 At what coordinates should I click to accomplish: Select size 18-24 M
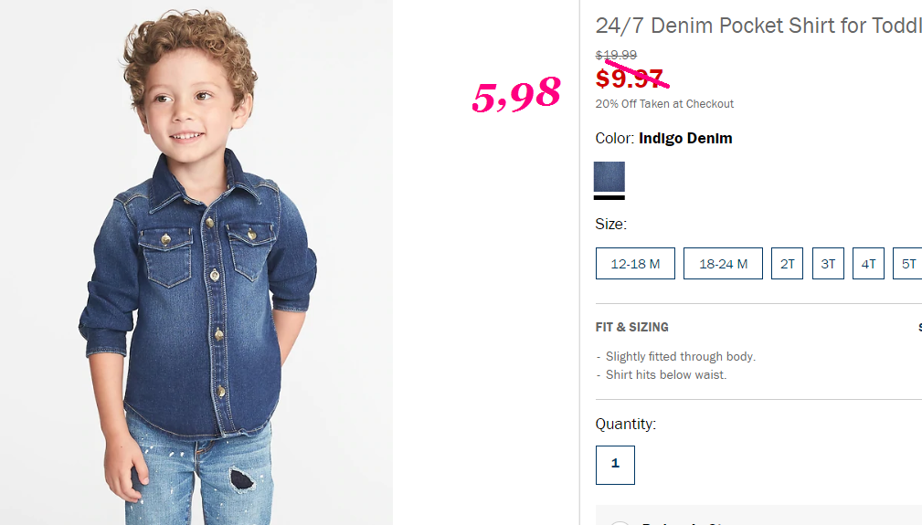tap(723, 264)
